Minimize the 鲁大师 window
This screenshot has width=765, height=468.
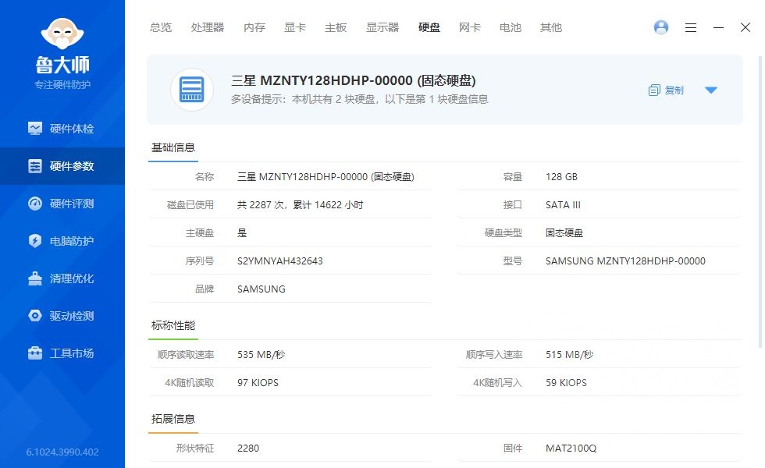718,27
